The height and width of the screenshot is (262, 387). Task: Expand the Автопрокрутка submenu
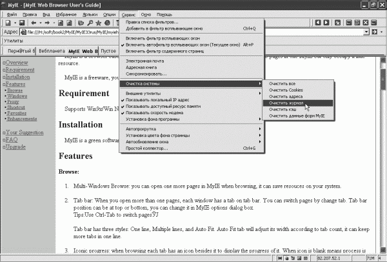(192, 129)
